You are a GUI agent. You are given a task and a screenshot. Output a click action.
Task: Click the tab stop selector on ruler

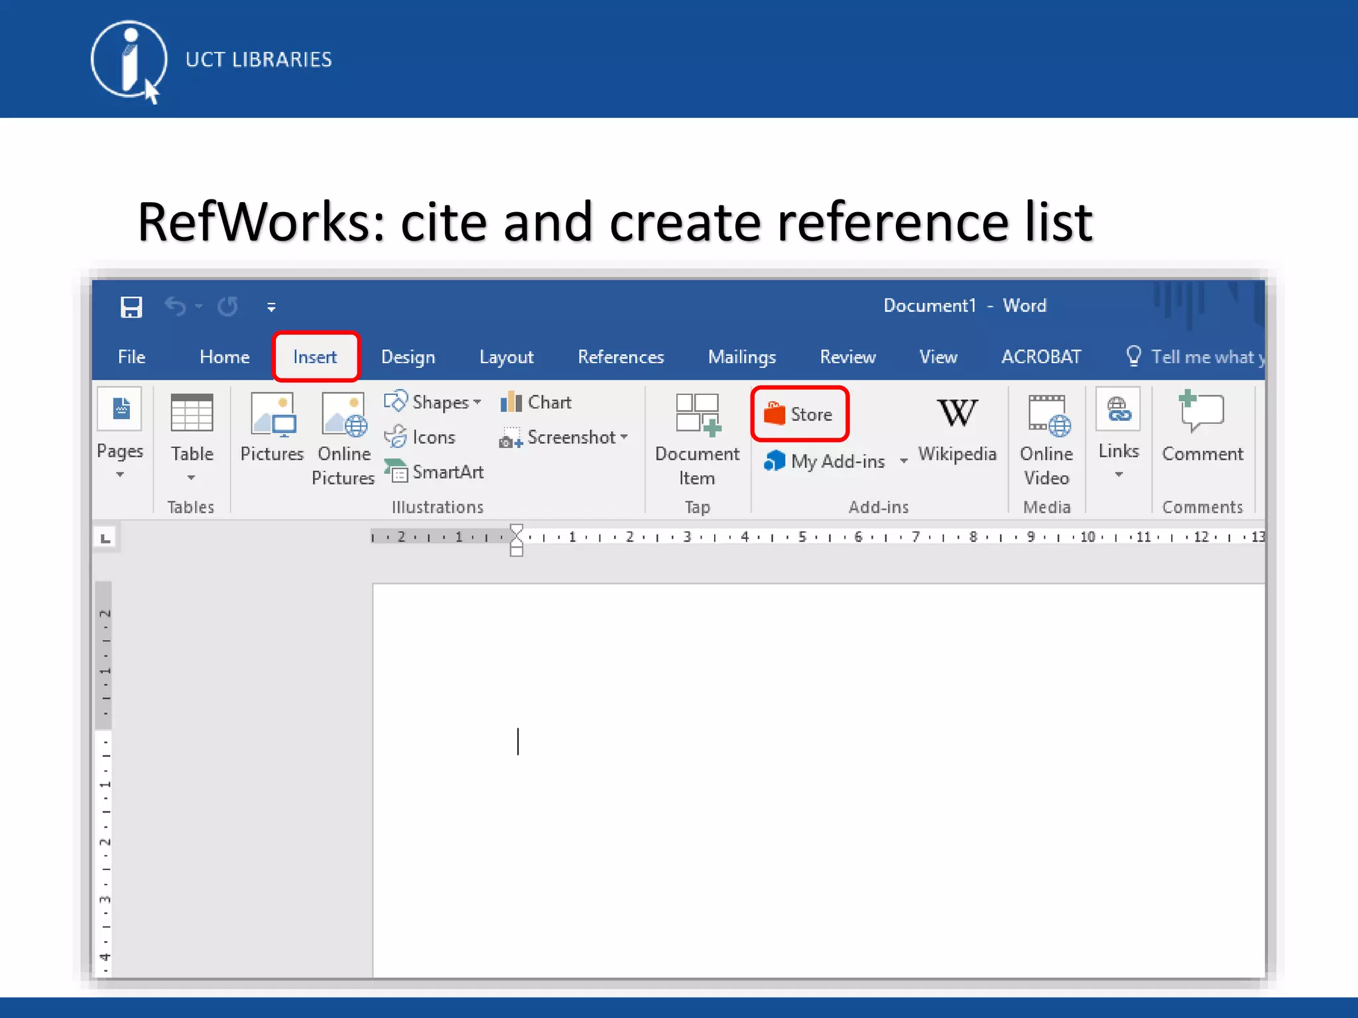105,537
